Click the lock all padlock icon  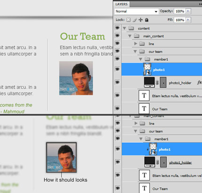[147, 20]
